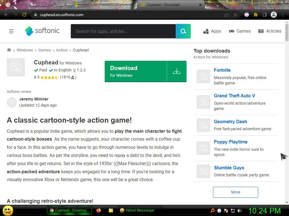Click the Grand Theft Auto V thumbnail
The height and width of the screenshot is (216, 289).
[x=203, y=102]
